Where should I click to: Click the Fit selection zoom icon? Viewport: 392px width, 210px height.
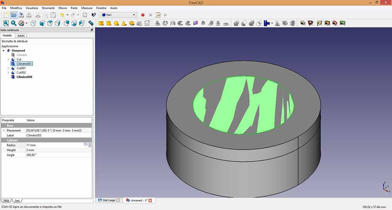click(14, 23)
